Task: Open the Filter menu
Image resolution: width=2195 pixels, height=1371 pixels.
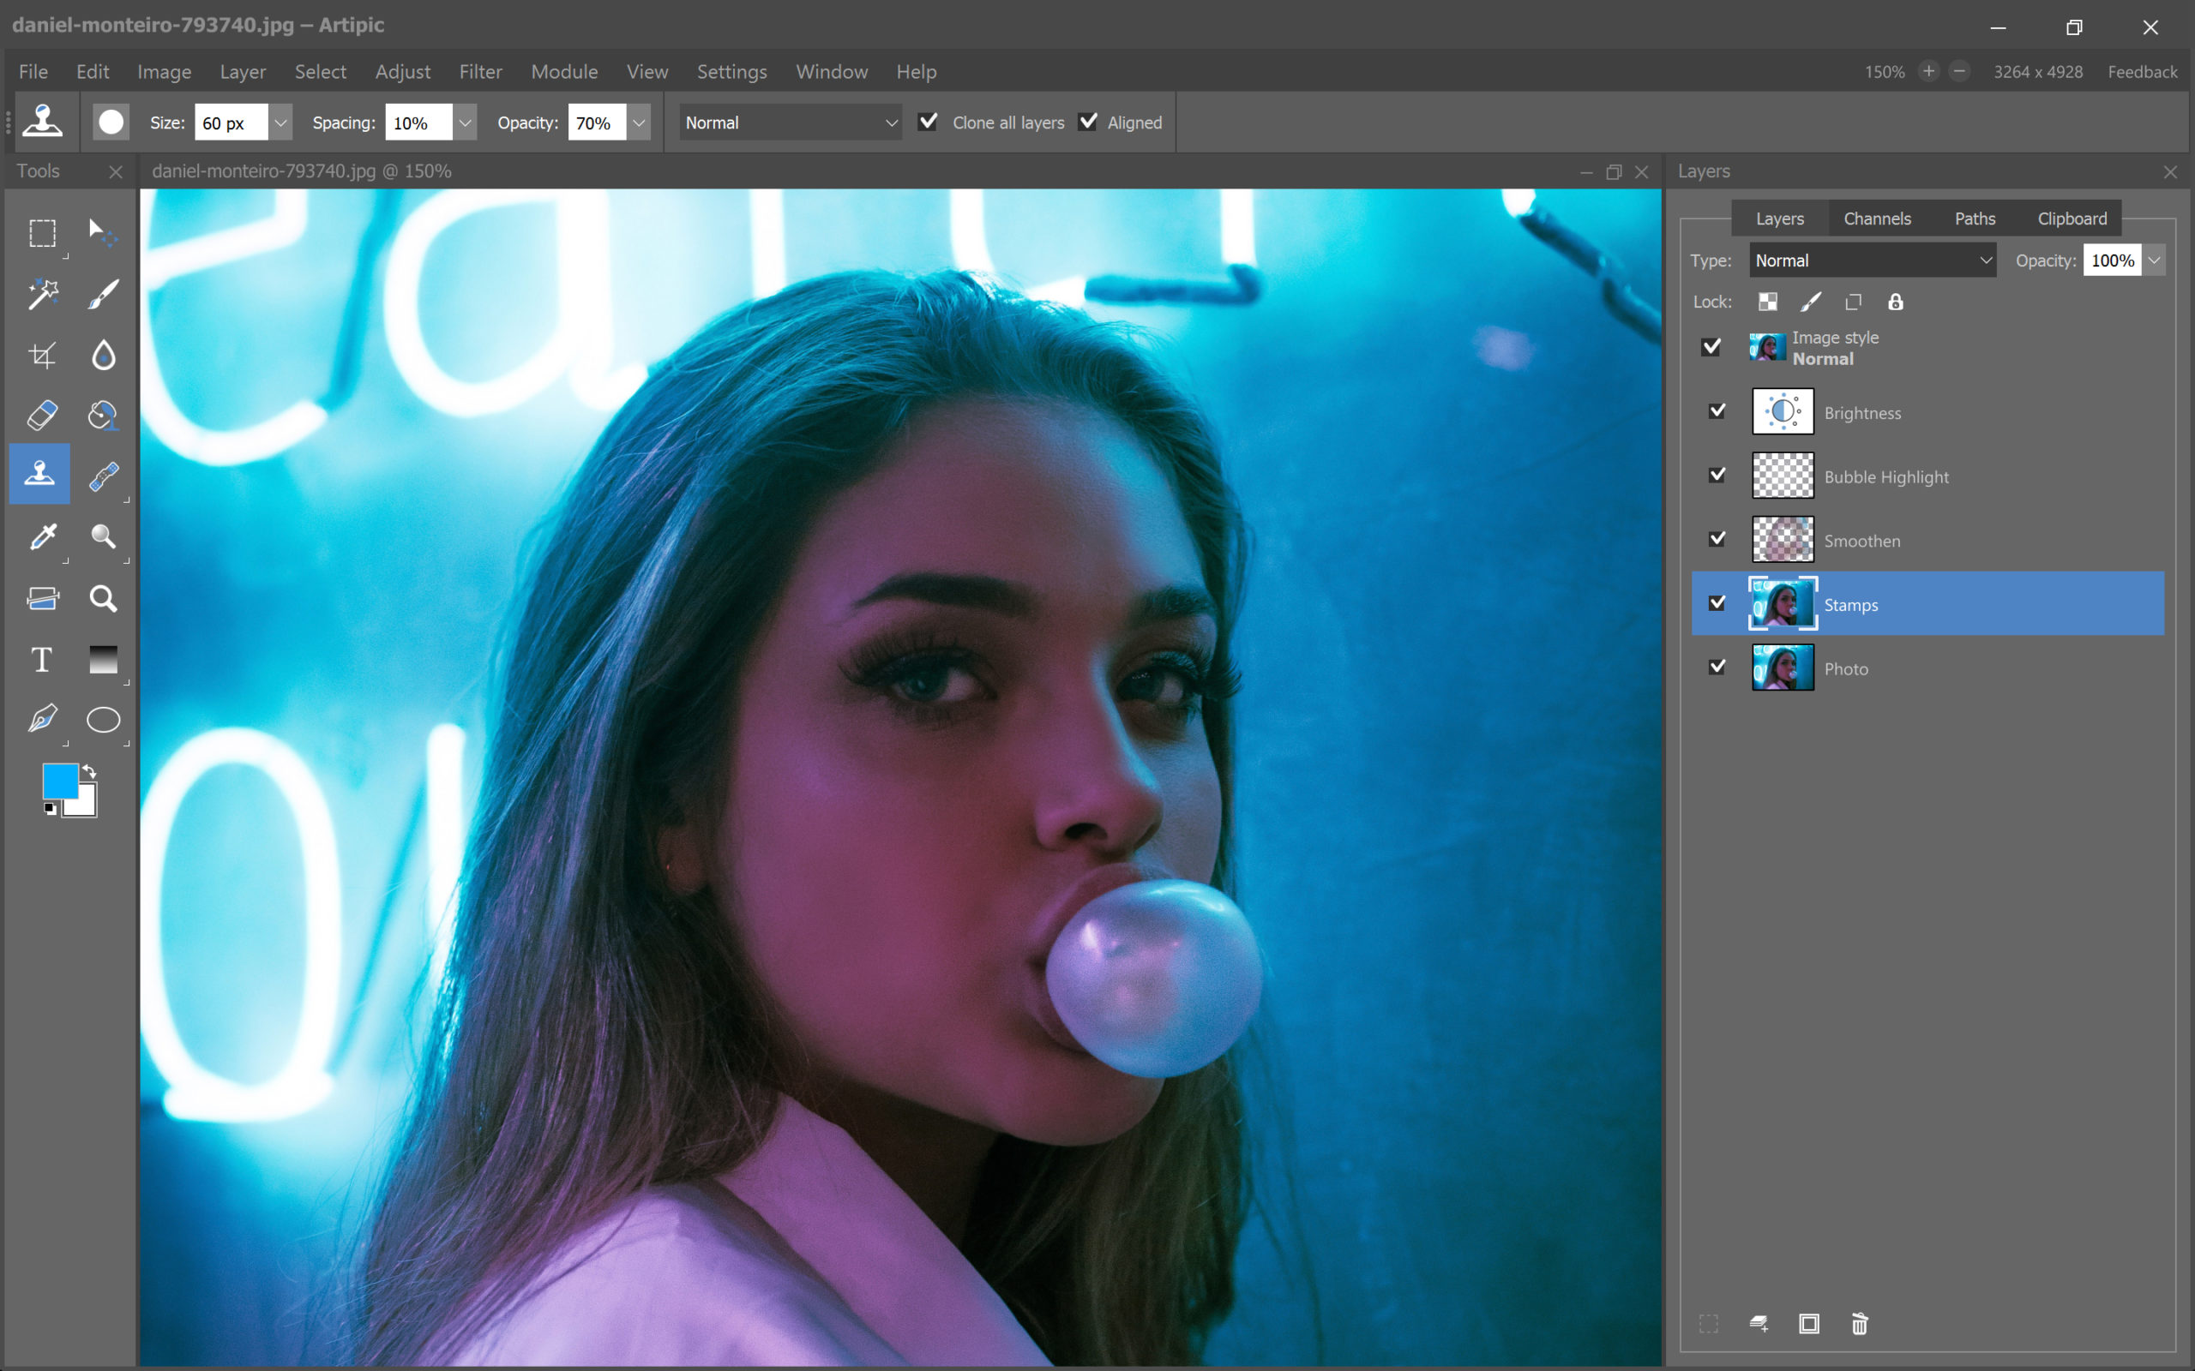Action: 480,72
